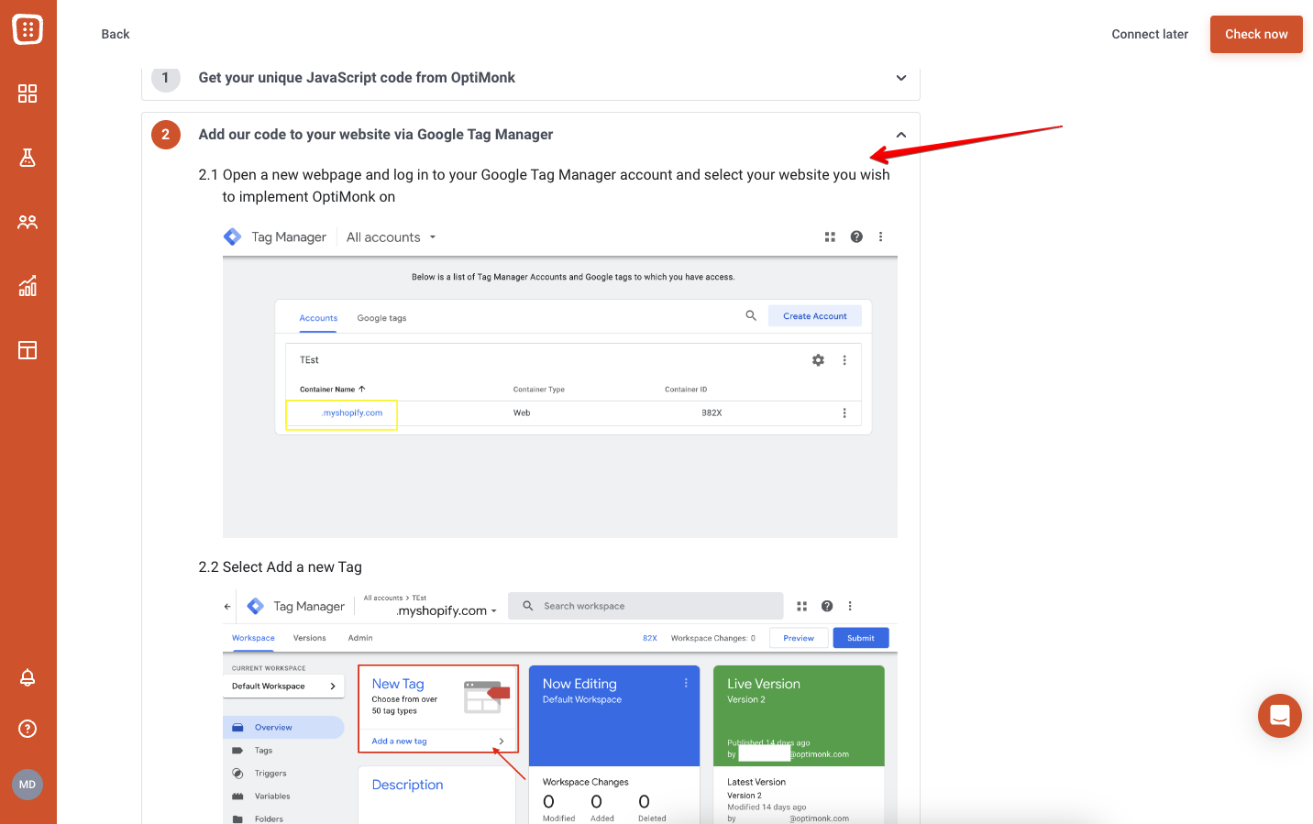Image resolution: width=1313 pixels, height=824 pixels.
Task: Select the Workspace tab in workspace screenshot
Action: pos(253,638)
